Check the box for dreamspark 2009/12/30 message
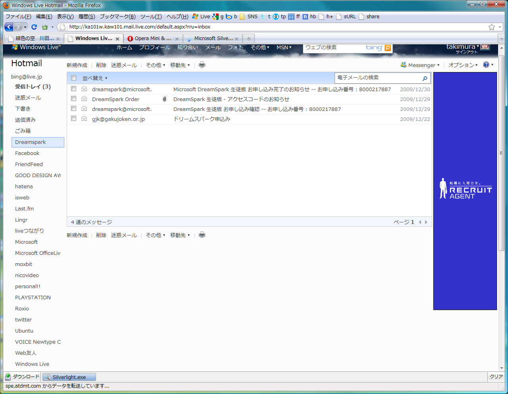 [x=73, y=89]
